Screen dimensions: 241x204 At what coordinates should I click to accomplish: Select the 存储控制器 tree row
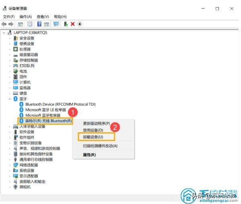pos(29,60)
